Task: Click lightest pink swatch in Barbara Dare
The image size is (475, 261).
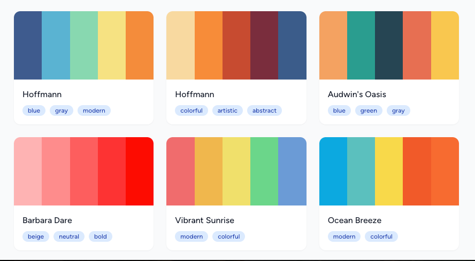Action: point(28,171)
